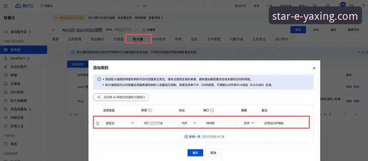Click the 重置密码 button

[x=354, y=30]
